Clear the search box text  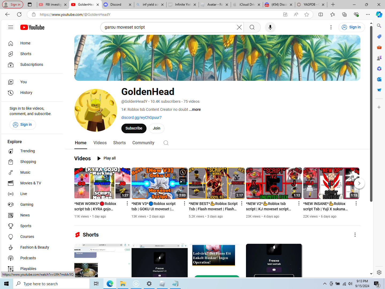pos(239,27)
